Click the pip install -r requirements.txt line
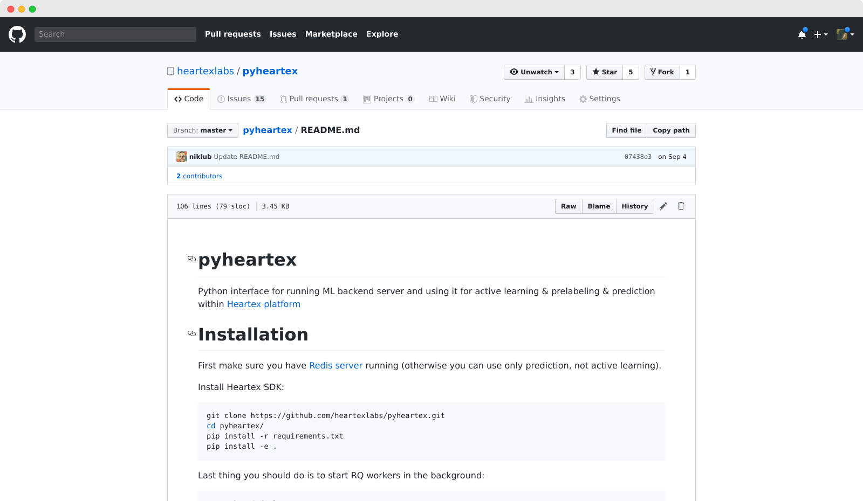The height and width of the screenshot is (501, 863). pos(275,436)
